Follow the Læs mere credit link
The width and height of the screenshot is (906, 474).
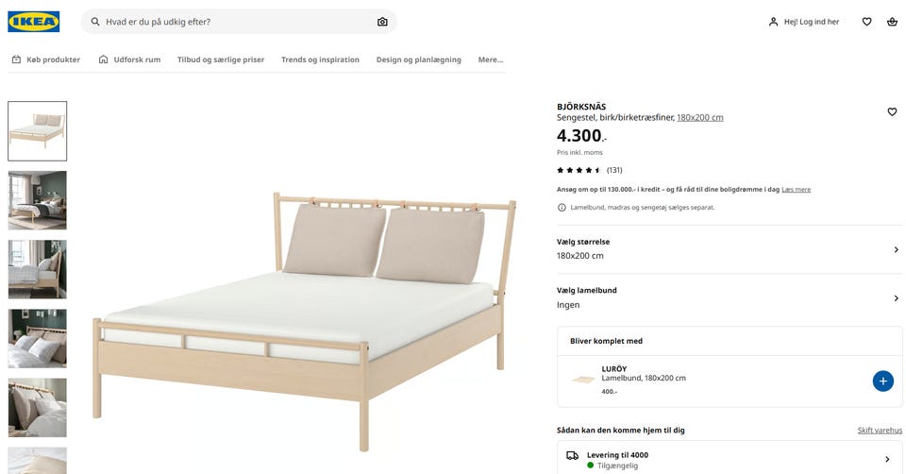tap(796, 190)
